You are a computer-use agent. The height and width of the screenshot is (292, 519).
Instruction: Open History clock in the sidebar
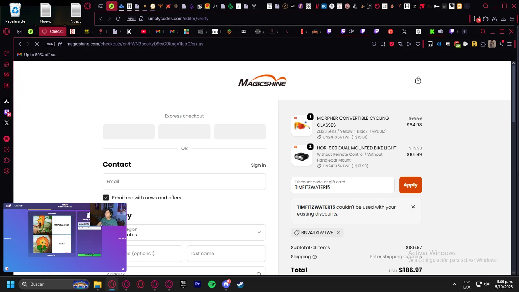(x=7, y=149)
